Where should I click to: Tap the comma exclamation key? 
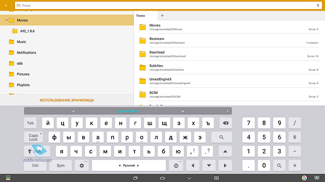click(x=192, y=151)
